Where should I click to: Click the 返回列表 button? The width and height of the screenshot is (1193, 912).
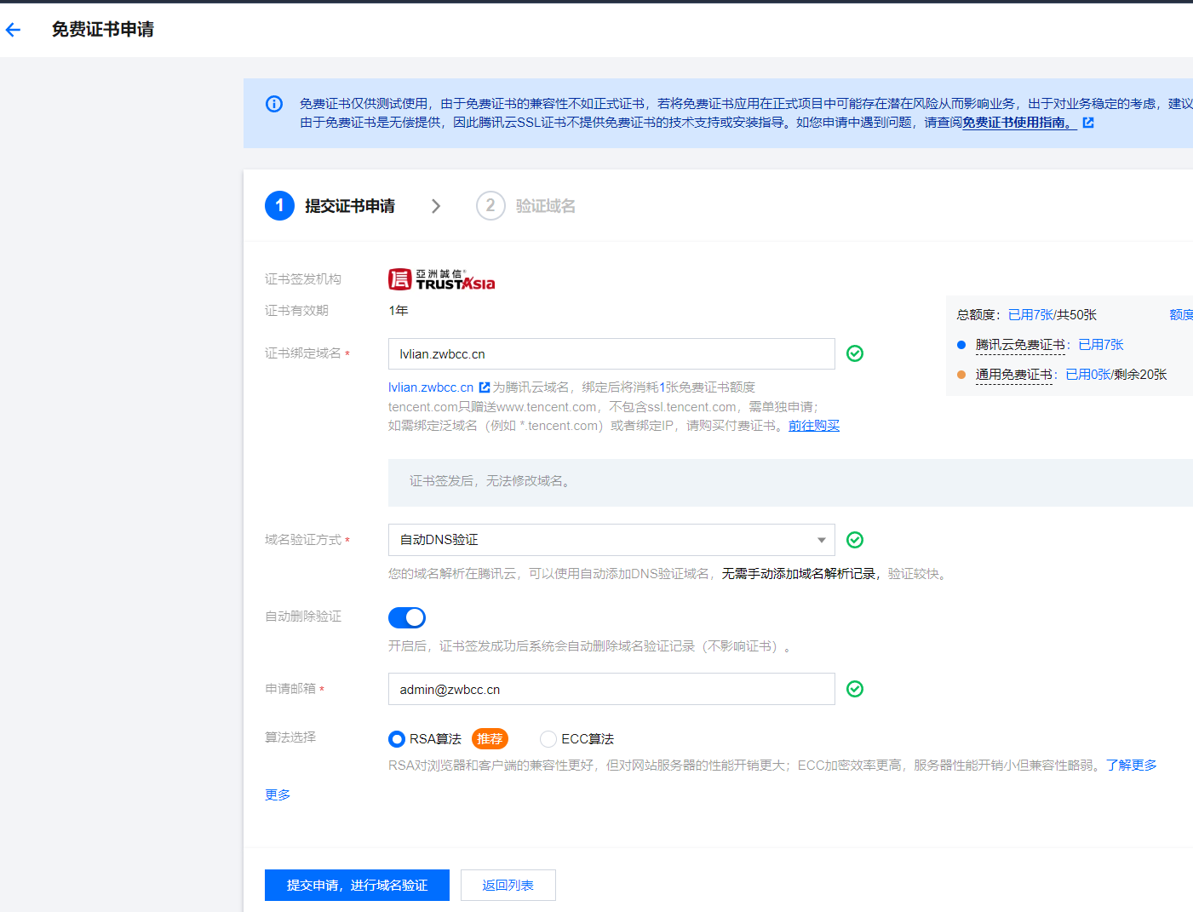point(508,885)
